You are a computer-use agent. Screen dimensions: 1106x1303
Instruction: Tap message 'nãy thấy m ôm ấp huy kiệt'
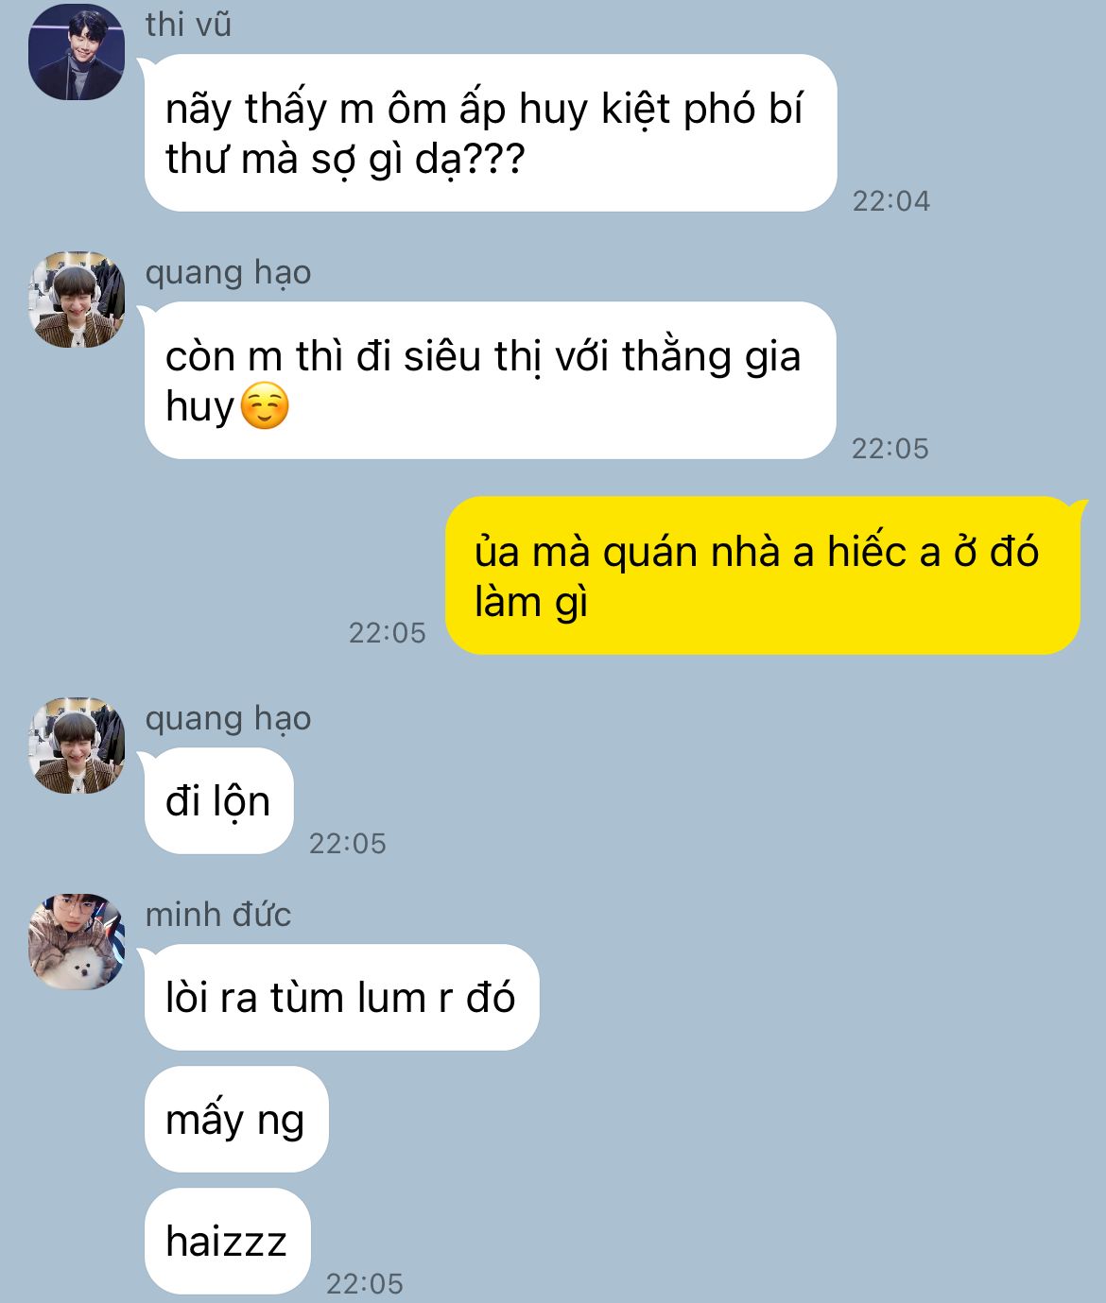coord(491,133)
